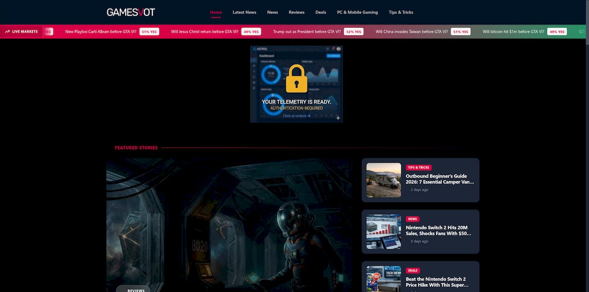Open 'New Playboi Carti Album before GTA VI?' market

pyautogui.click(x=101, y=32)
